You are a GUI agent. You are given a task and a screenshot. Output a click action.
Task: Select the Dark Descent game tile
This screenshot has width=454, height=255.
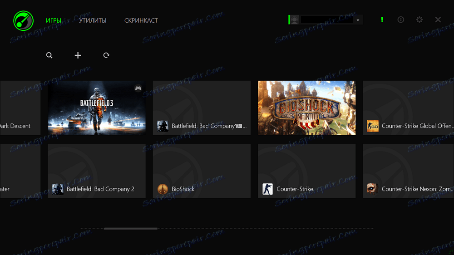click(20, 108)
